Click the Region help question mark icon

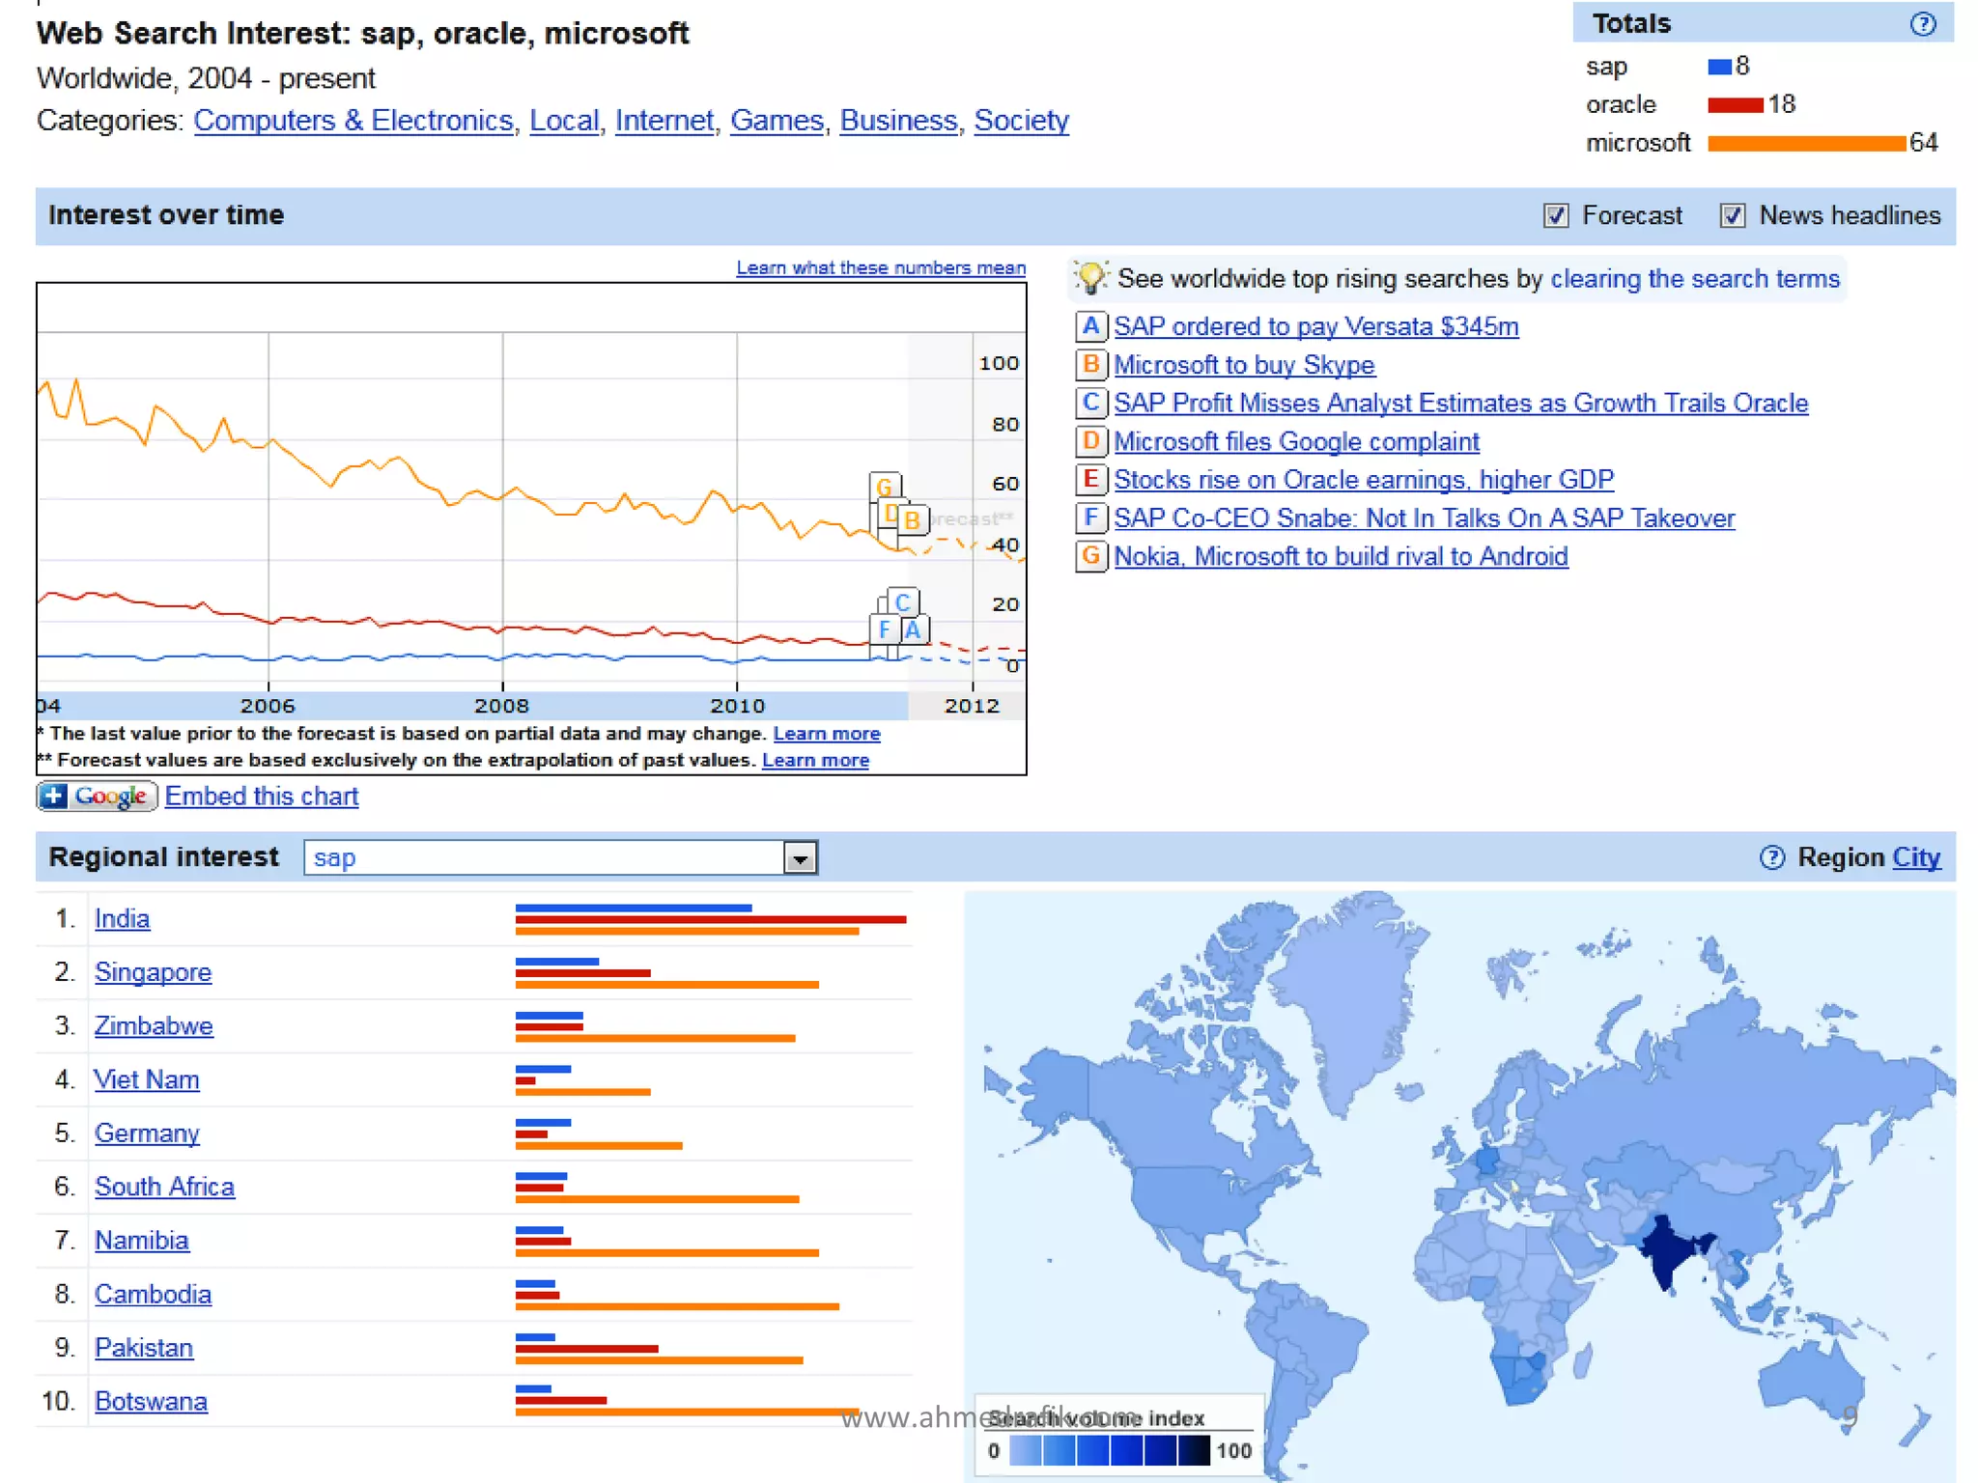click(1771, 857)
